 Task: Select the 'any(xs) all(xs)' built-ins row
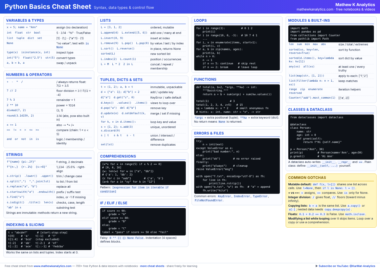[x=331, y=68]
